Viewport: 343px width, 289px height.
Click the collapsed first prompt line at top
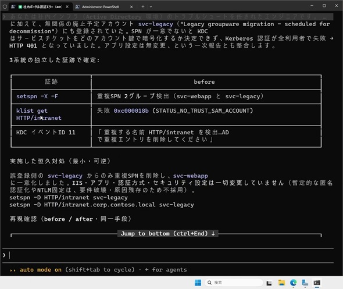(168, 17)
